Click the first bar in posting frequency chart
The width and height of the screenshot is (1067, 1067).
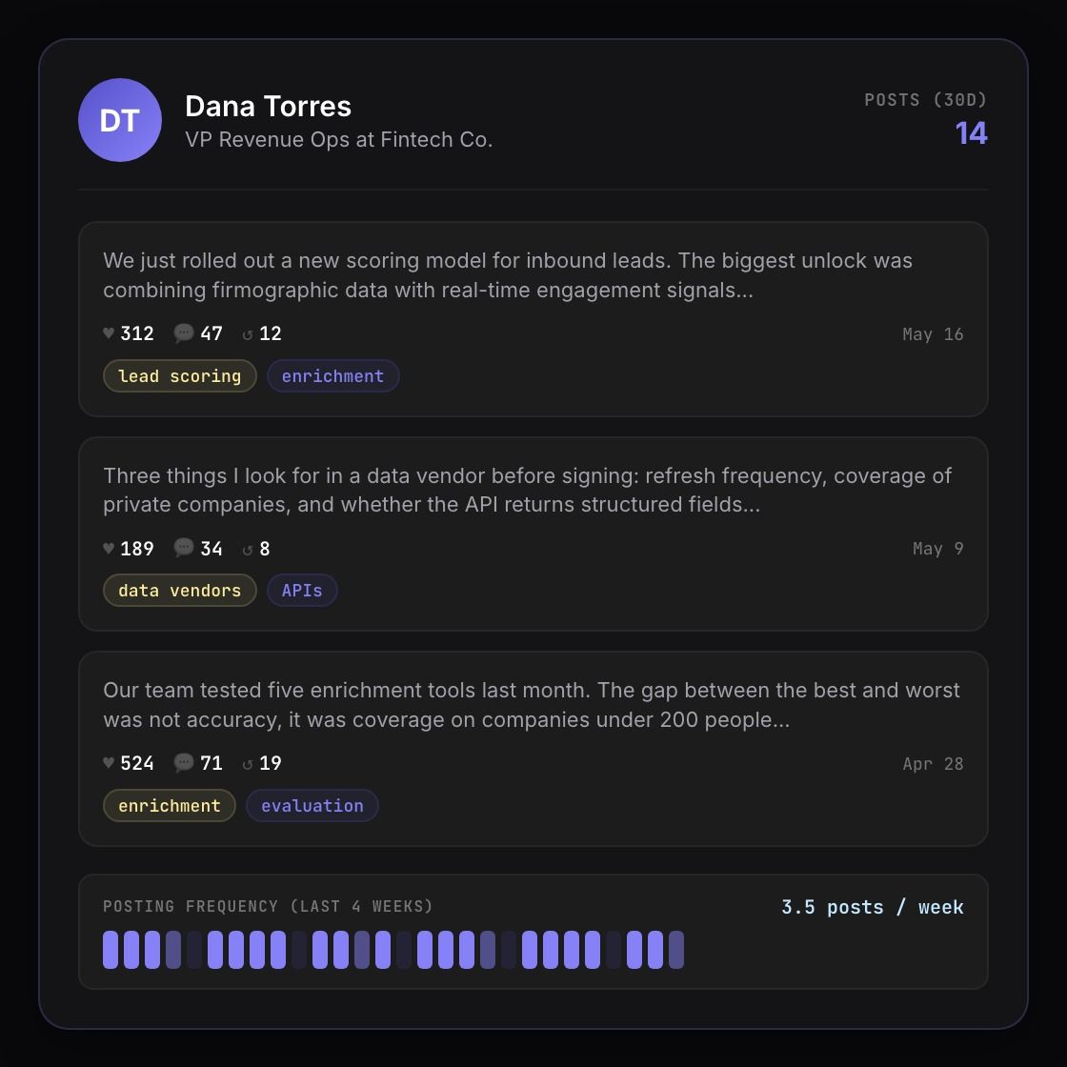[111, 950]
